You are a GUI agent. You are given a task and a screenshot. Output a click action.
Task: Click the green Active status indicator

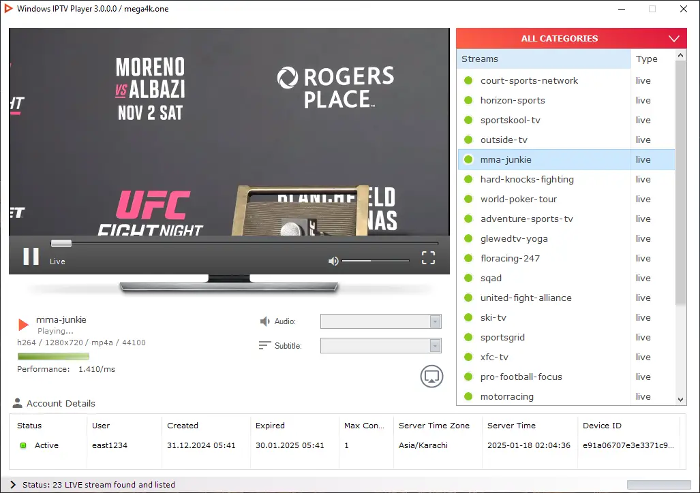point(23,445)
